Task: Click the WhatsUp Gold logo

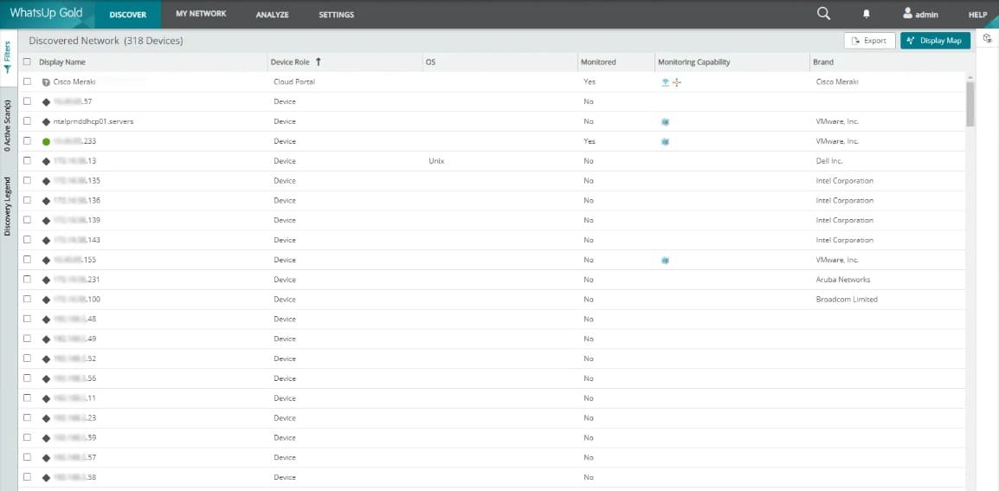Action: click(46, 13)
